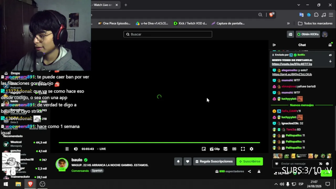Open Westcol recommended channel
Image resolution: width=336 pixels, height=189 pixels.
25,144
